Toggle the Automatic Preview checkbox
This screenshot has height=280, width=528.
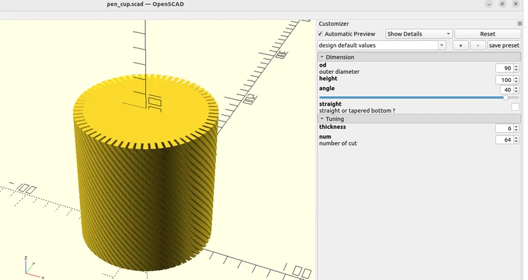pos(320,34)
